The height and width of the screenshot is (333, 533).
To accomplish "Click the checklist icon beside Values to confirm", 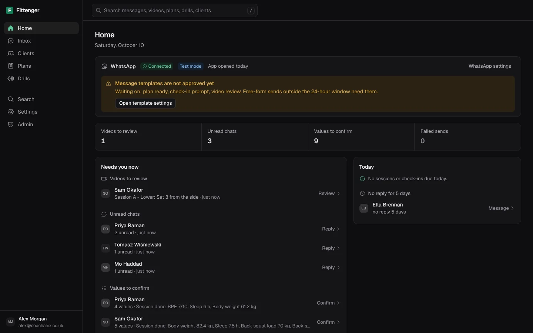I will coord(104,288).
